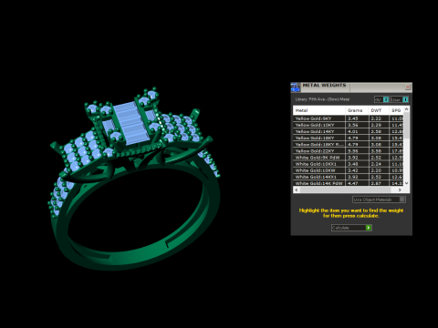Screen dimensions: 438x328
Task: Click the 2.58 DWT cell
Action: coord(379,131)
